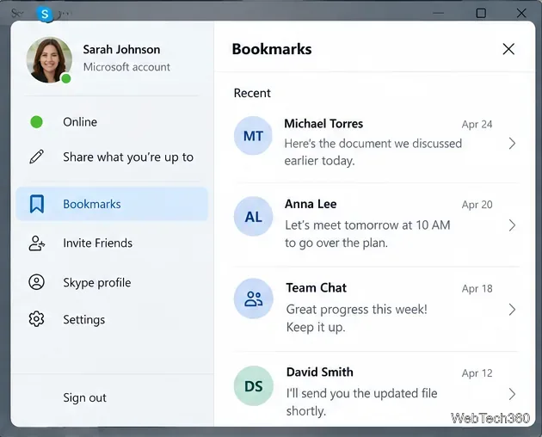Open Michael Torres bookmark name
The image size is (542, 437).
pyautogui.click(x=323, y=124)
